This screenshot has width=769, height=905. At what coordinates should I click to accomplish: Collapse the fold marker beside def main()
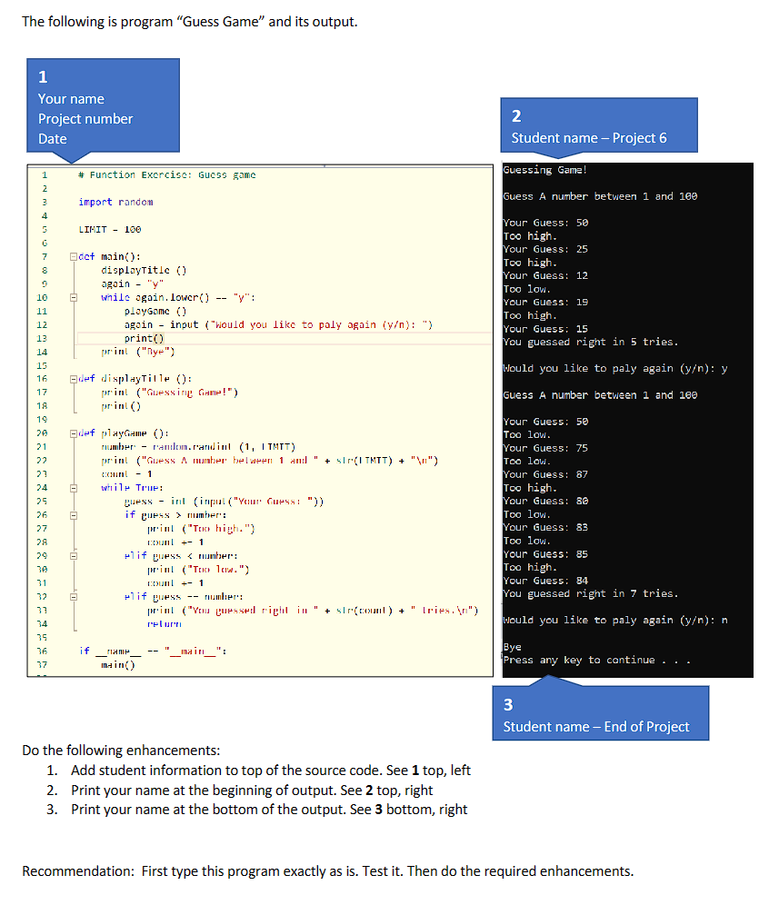pos(74,257)
